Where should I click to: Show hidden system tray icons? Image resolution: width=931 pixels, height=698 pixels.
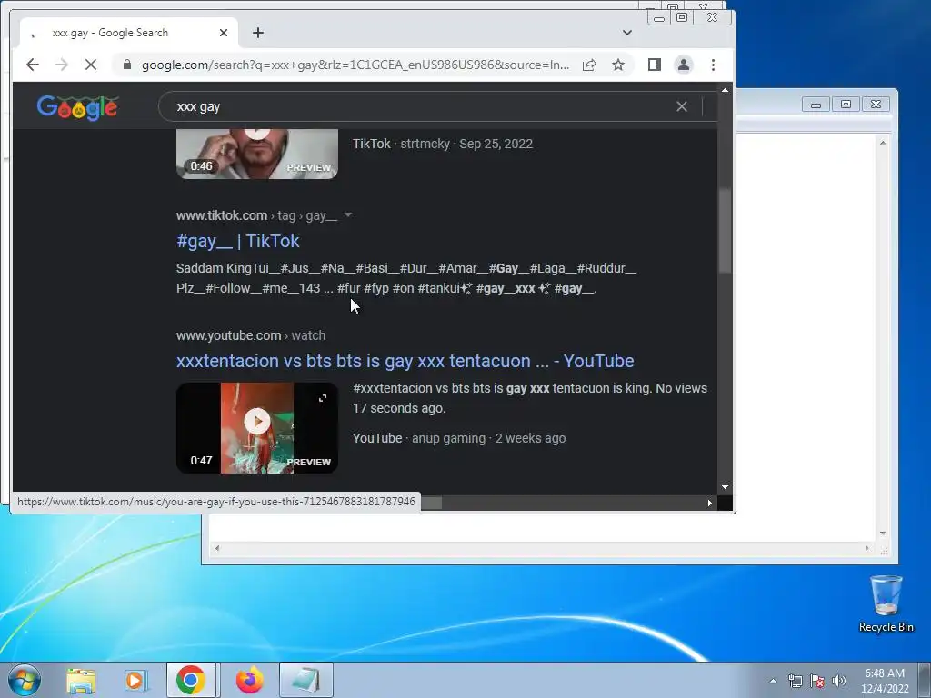(x=773, y=681)
